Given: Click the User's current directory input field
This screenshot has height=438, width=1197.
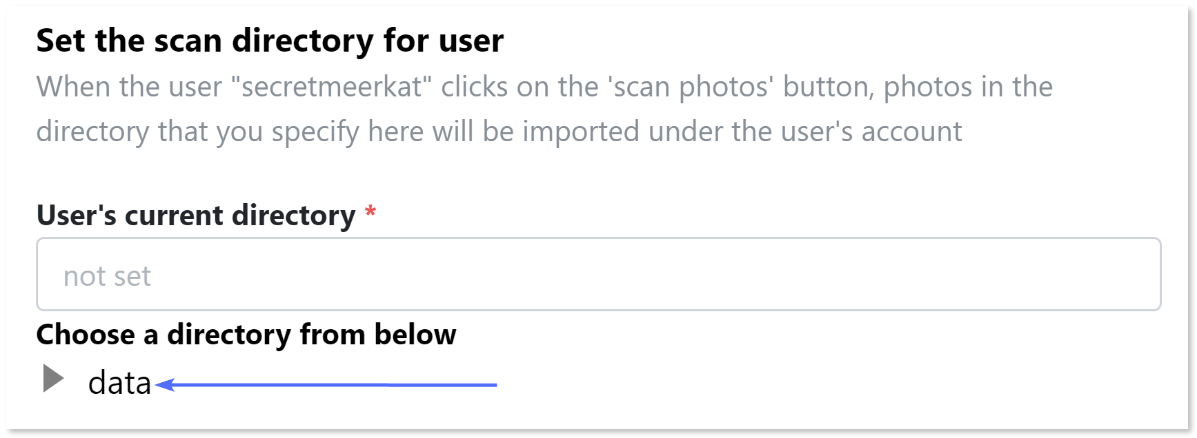Looking at the screenshot, I should click(x=598, y=274).
